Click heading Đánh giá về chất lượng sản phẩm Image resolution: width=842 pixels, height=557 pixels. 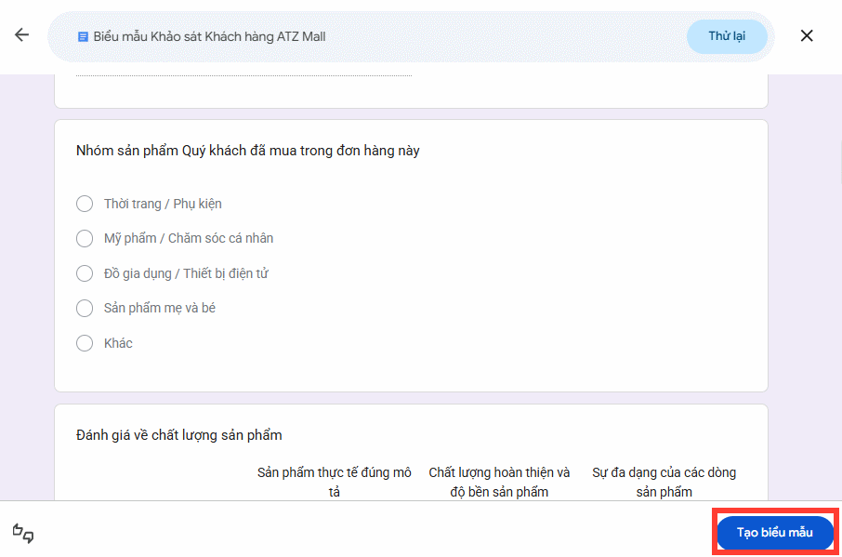[x=178, y=435]
